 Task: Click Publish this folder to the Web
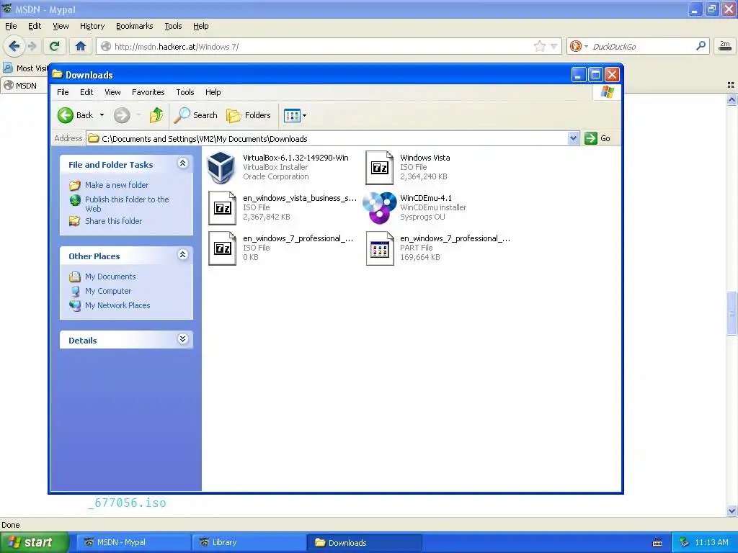[x=127, y=204]
